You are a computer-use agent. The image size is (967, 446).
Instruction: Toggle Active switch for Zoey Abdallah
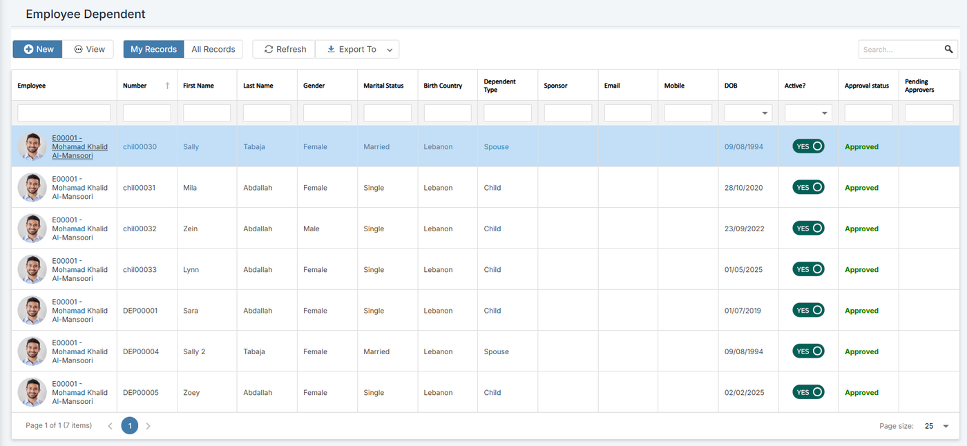[808, 392]
